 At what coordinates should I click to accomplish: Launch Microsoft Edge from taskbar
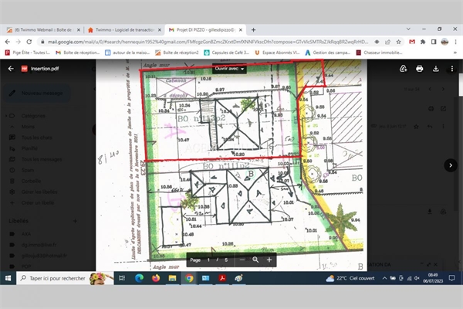click(139, 278)
